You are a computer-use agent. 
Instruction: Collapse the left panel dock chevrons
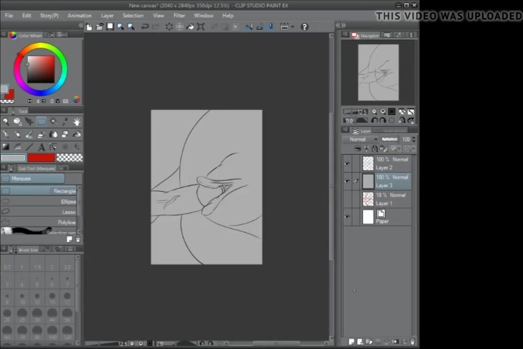[80, 25]
